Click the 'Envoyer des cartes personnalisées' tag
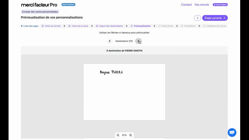249x140 pixels. coord(40,12)
